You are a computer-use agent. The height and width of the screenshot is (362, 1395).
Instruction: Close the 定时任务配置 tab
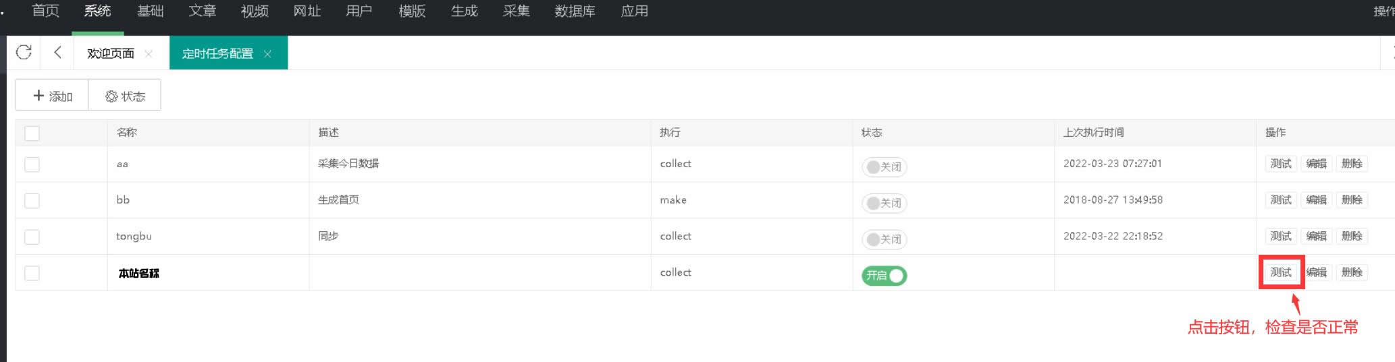click(267, 54)
